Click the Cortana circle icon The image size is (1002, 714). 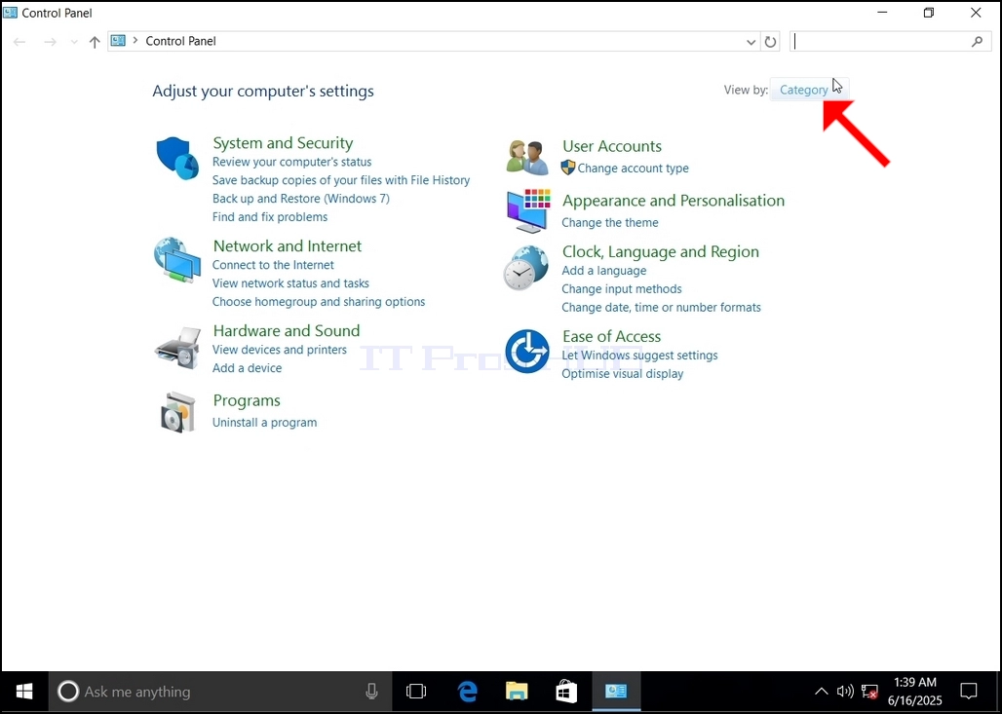pyautogui.click(x=67, y=692)
